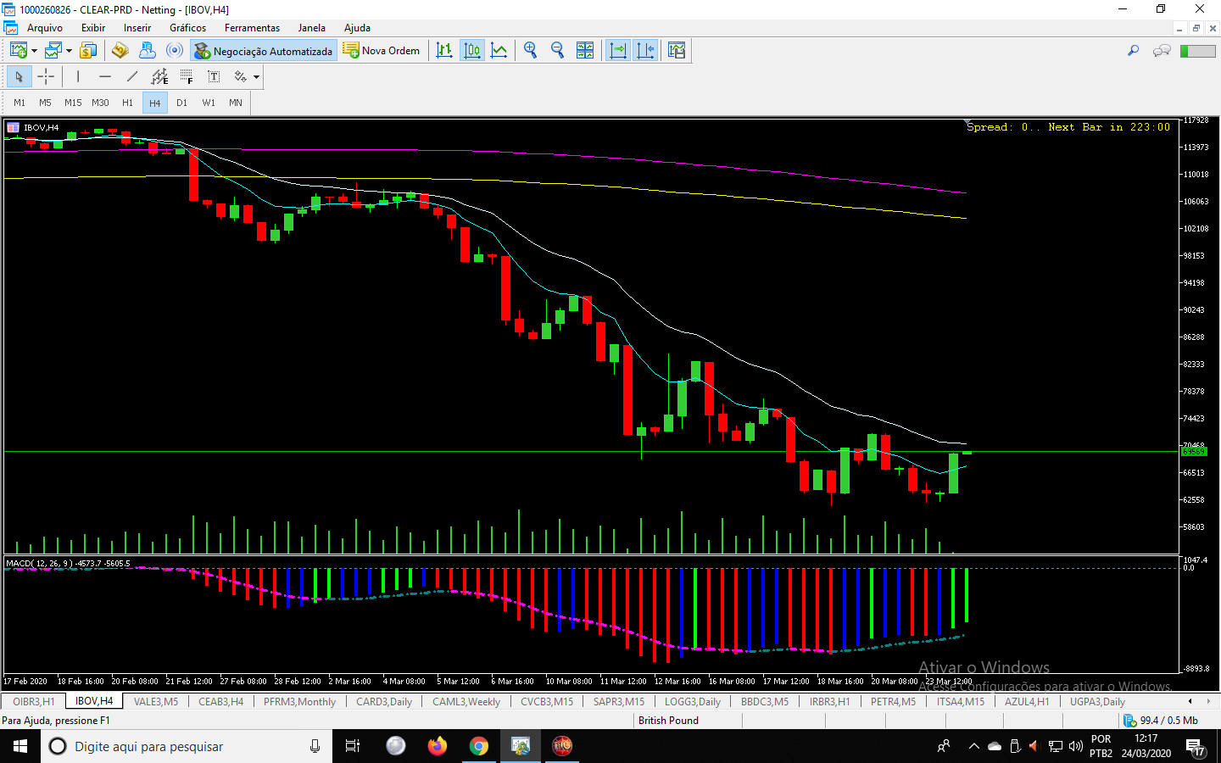Viewport: 1221px width, 763px height.
Task: Select the M15 timeframe
Action: (73, 103)
